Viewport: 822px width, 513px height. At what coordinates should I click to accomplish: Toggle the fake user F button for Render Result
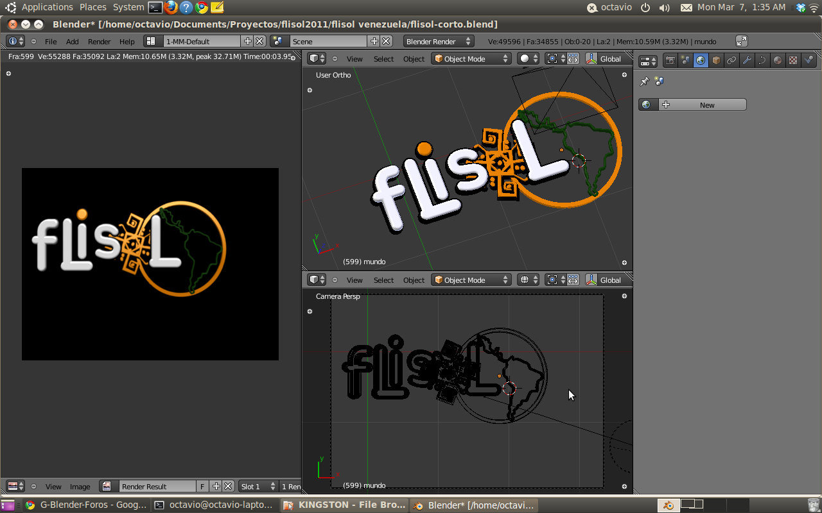point(202,487)
